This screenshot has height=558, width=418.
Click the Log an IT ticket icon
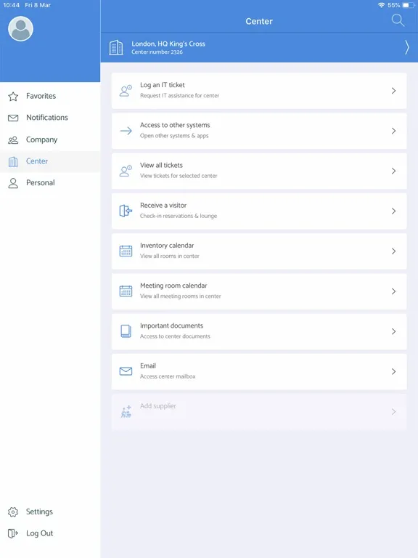126,91
